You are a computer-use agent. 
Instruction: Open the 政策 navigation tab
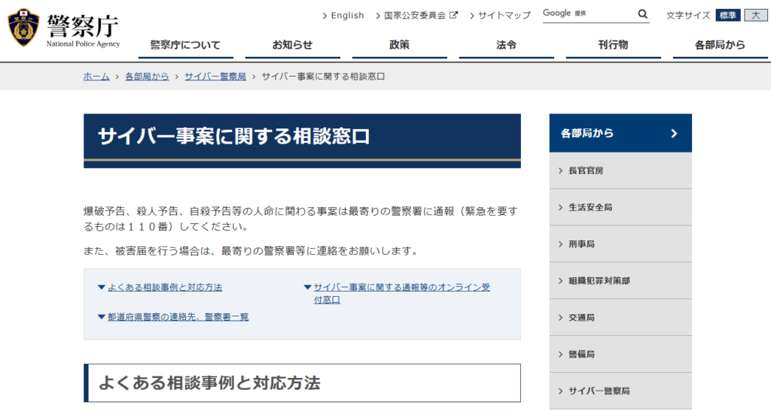(x=399, y=45)
